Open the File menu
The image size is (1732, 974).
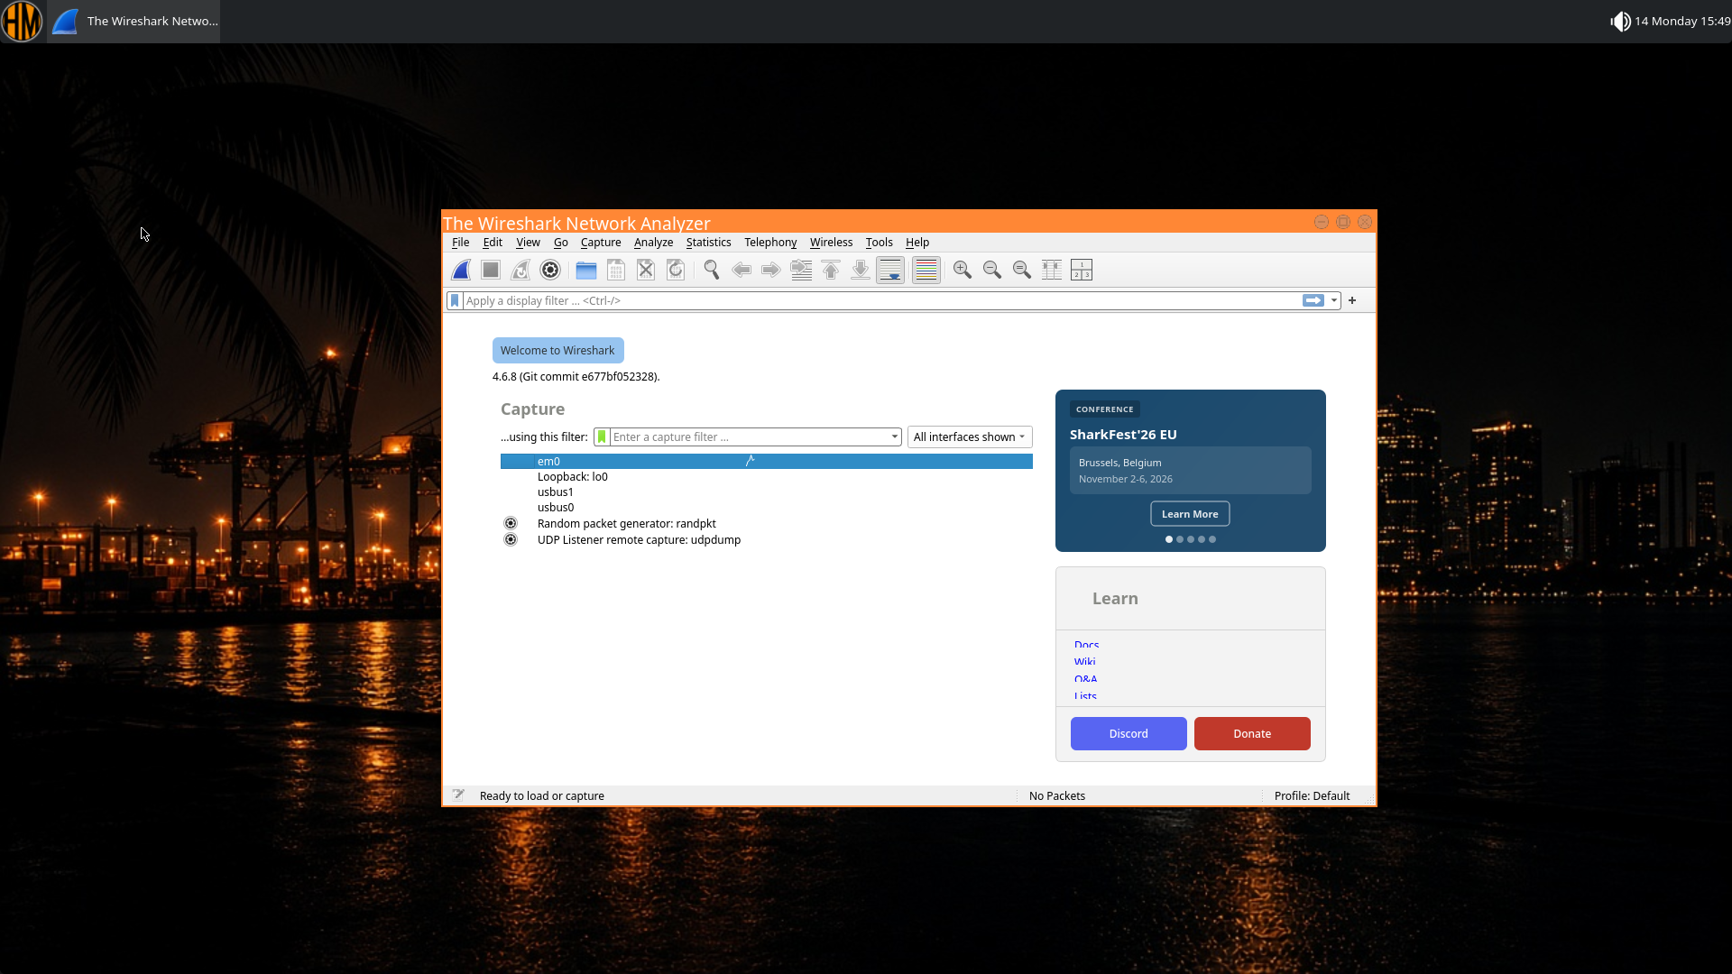pos(460,242)
